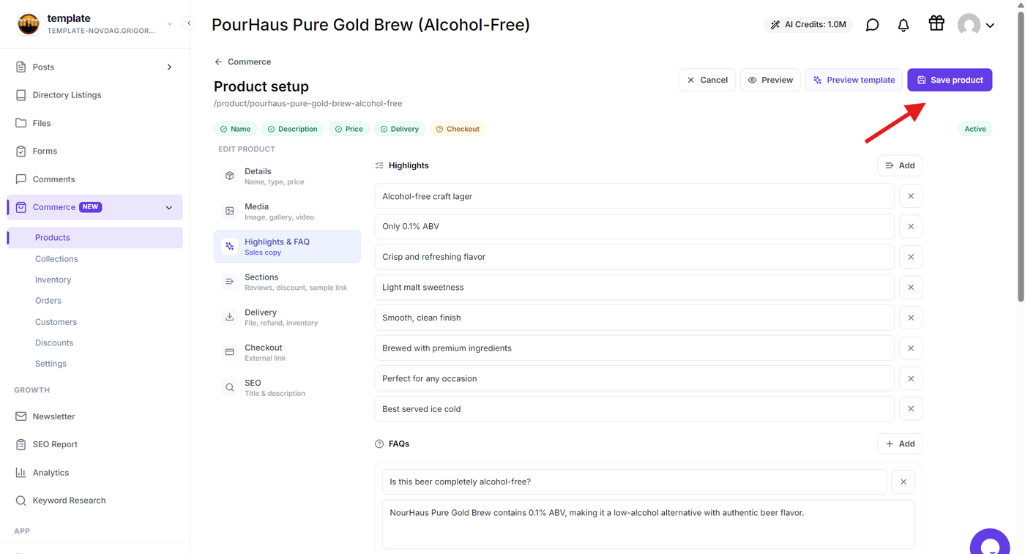Open the user avatar account menu
The image size is (1025, 554).
tap(976, 25)
